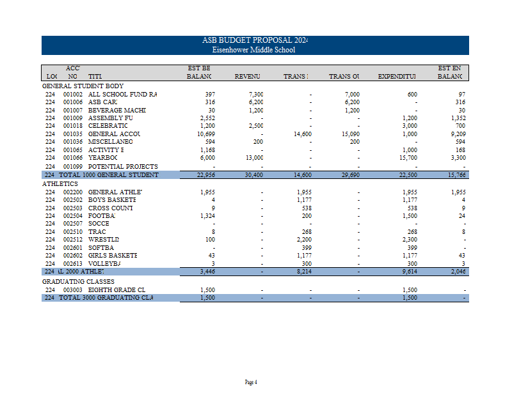This screenshot has width=512, height=395.
Task: Select athletics total trans in 8,214
Action: click(304, 272)
